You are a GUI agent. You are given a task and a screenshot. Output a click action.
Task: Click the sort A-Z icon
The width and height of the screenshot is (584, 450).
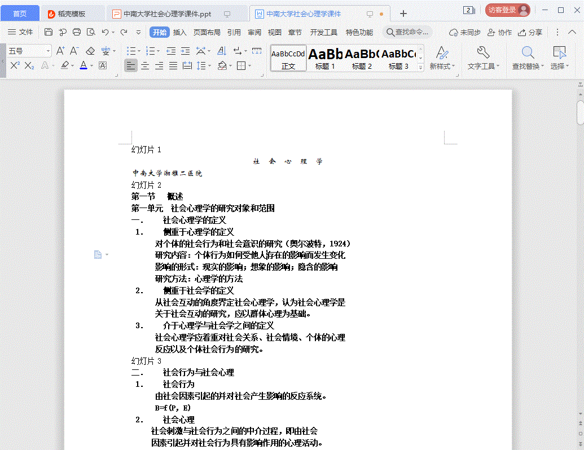tap(222, 51)
